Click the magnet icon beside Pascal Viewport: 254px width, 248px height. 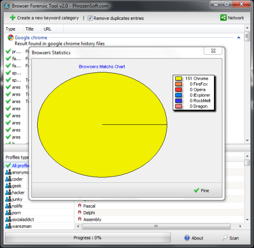tap(79, 206)
